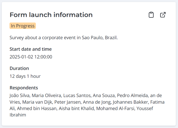Click the In Progress status badge
178x128 pixels.
click(x=23, y=26)
